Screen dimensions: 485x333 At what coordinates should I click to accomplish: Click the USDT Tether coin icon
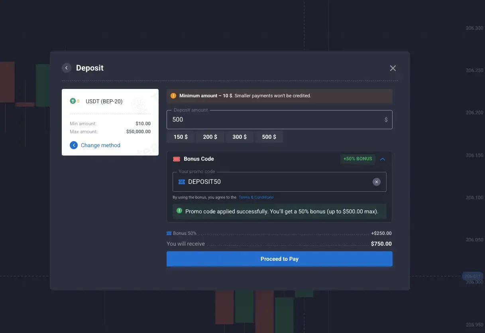point(73,101)
